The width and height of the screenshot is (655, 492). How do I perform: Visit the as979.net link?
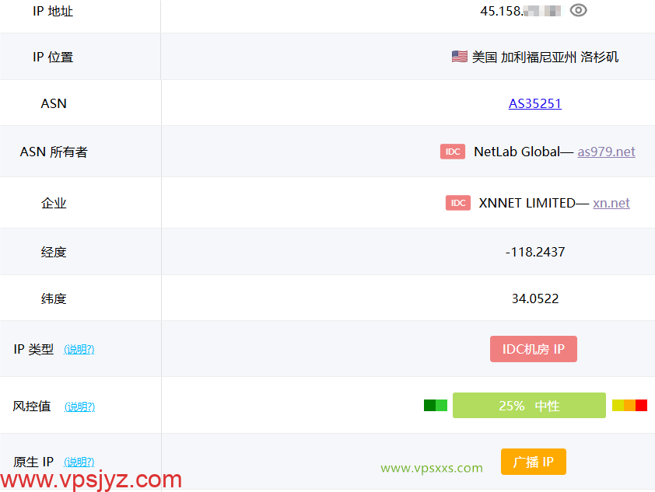(606, 152)
